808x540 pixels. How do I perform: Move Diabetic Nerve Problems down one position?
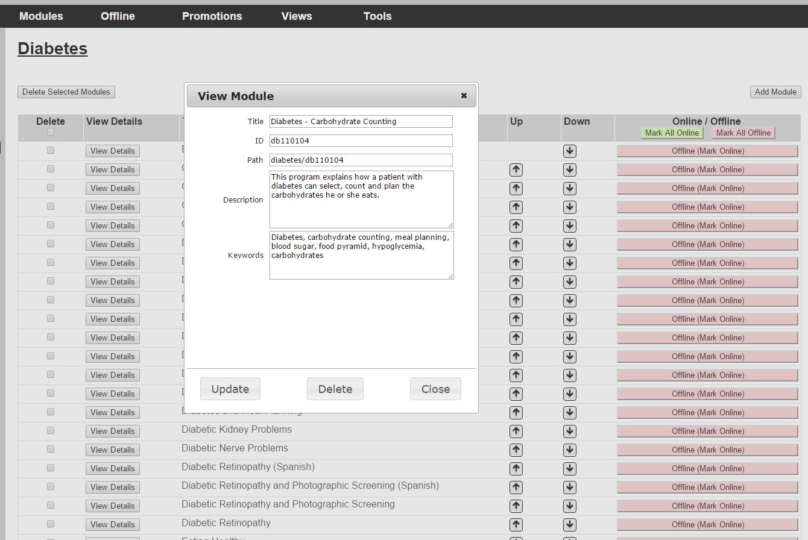pyautogui.click(x=570, y=450)
